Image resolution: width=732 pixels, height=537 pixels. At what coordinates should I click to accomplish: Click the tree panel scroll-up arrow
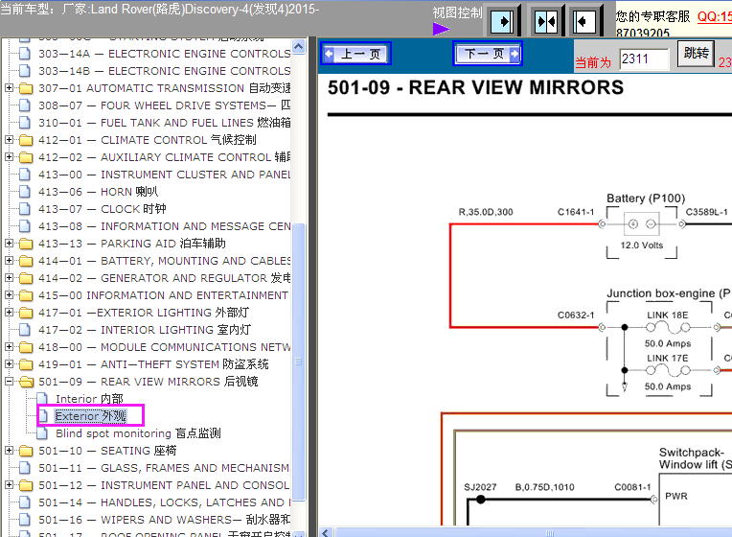(299, 47)
